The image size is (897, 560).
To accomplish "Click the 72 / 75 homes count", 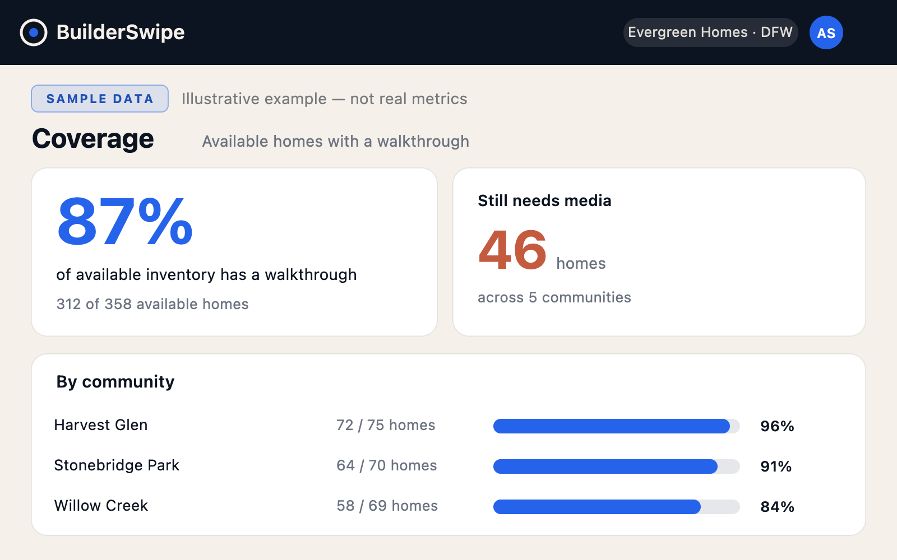I will click(386, 426).
